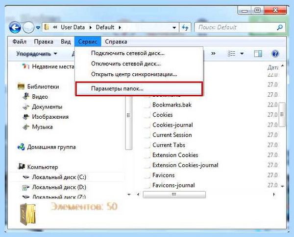This screenshot has width=294, height=237.
Task: Select Библиотеки in navigation pane
Action: (43, 86)
